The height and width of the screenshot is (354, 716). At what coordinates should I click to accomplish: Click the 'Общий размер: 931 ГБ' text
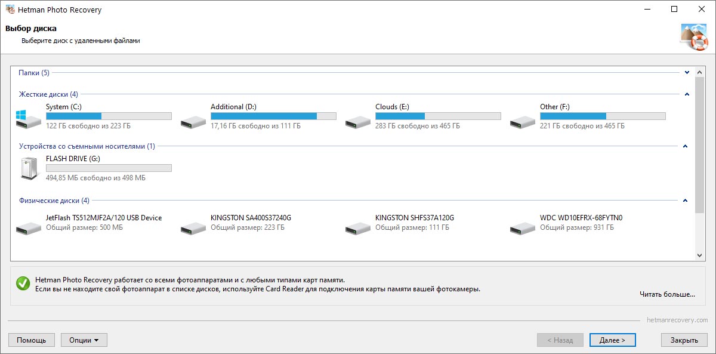pos(577,227)
